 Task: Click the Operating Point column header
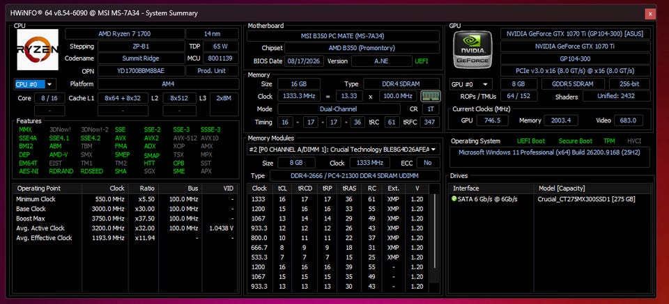coord(47,189)
